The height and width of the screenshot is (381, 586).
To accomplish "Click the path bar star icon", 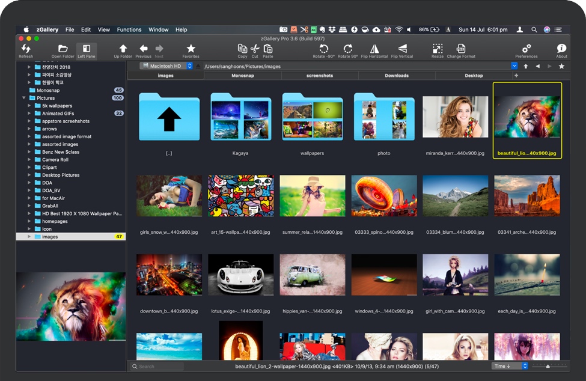I will [561, 66].
